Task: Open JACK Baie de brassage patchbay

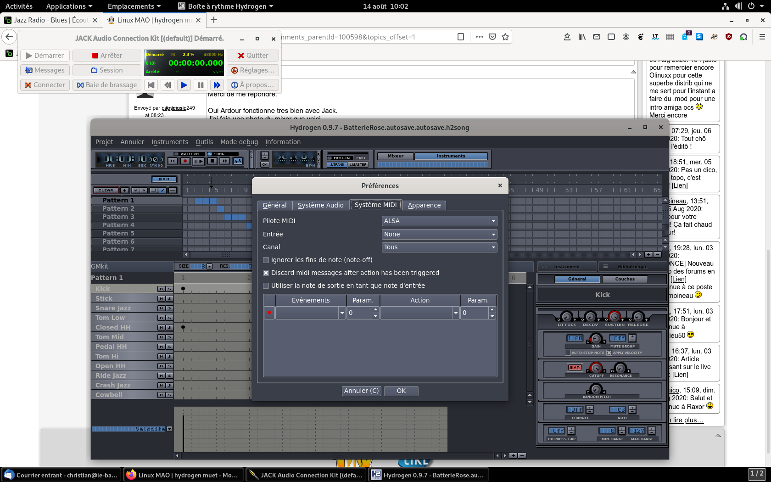Action: (x=107, y=85)
